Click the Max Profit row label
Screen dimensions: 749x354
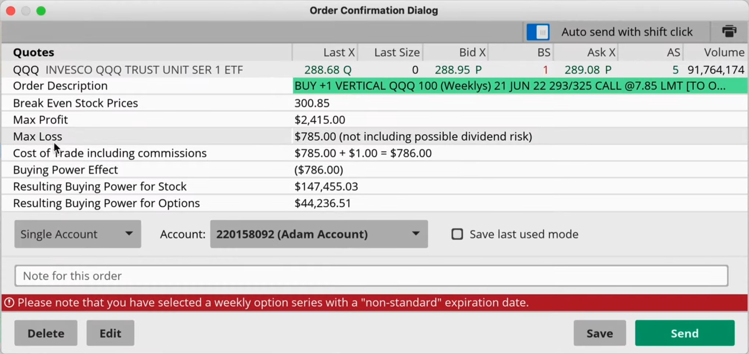pyautogui.click(x=40, y=120)
